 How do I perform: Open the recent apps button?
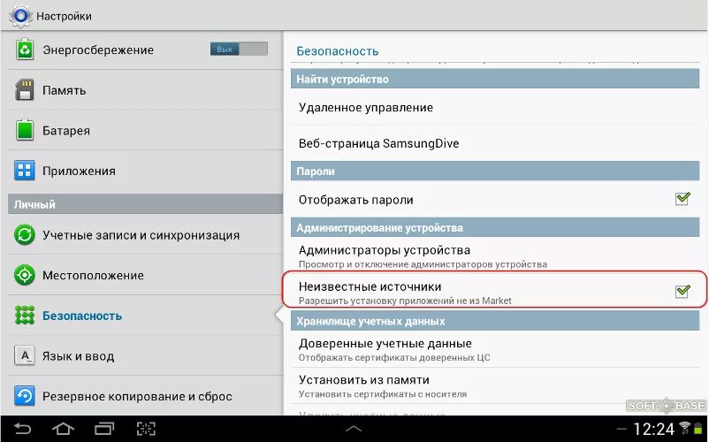pos(104,429)
